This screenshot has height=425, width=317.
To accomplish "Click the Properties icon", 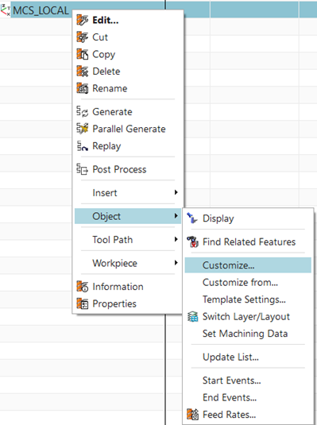I will pos(82,303).
